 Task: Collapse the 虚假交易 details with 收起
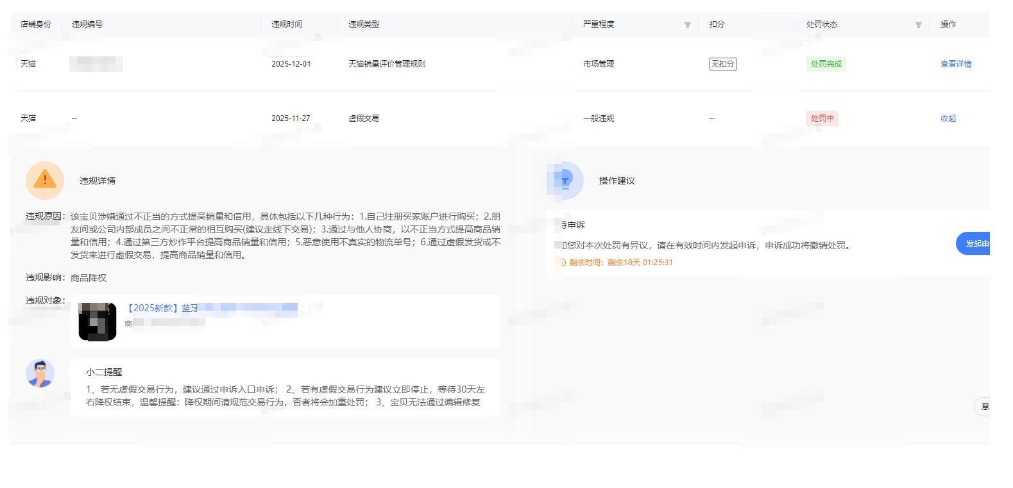[x=948, y=118]
